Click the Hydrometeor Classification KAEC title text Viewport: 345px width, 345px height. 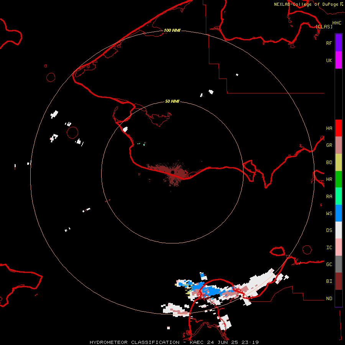(174, 342)
